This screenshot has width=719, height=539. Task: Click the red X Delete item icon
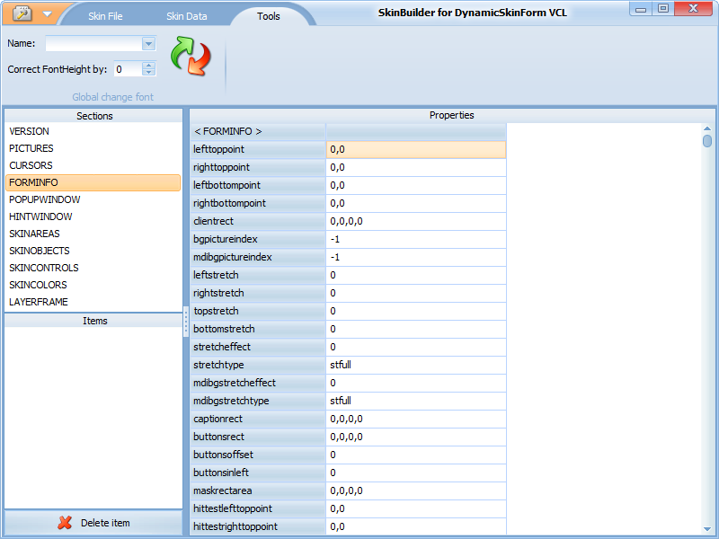(x=65, y=523)
